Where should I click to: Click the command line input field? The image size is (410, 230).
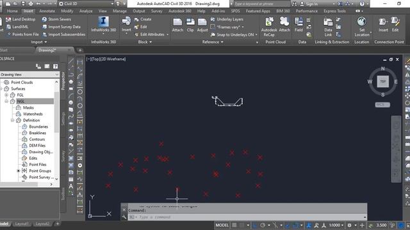[247, 217]
